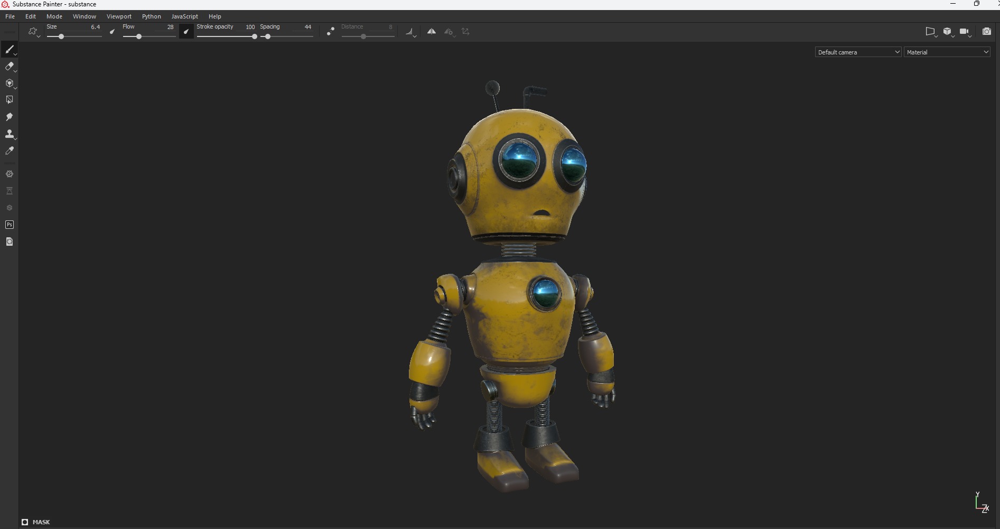Click the symmetry axis transform icon
This screenshot has height=529, width=1000.
[x=465, y=32]
